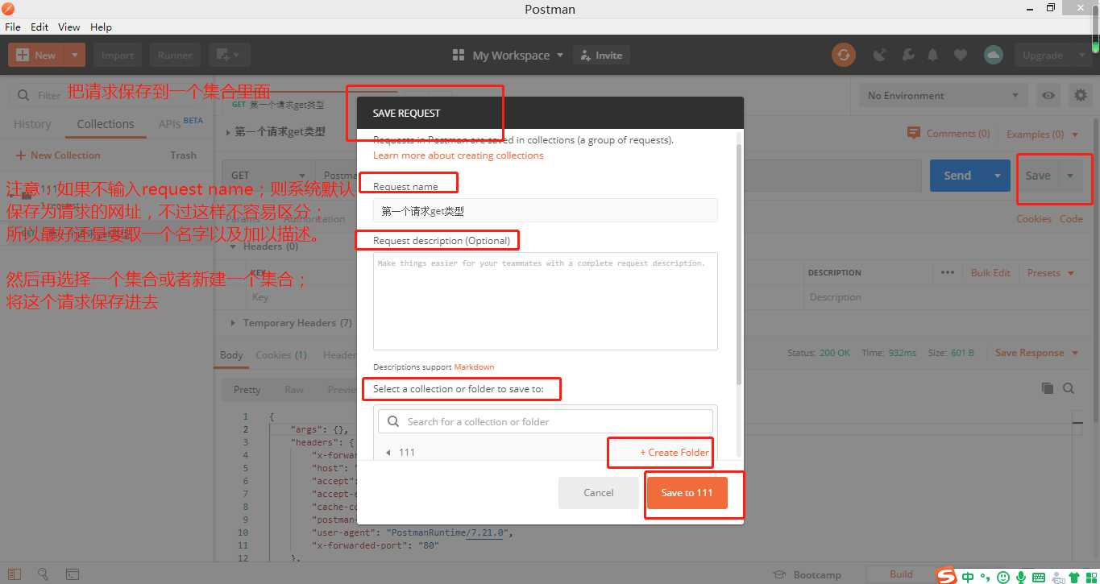The image size is (1100, 584).
Task: Switch to the History tab
Action: point(32,124)
